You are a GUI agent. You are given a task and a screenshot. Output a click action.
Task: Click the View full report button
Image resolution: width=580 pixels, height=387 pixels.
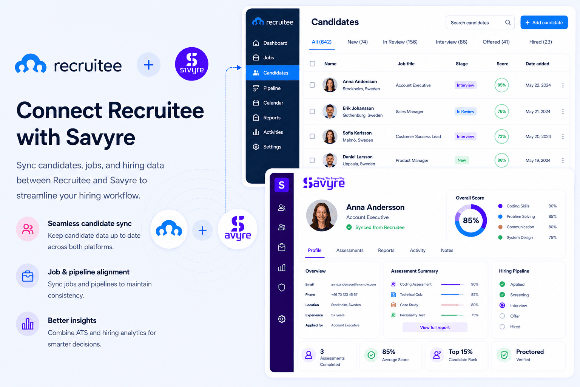tap(435, 327)
